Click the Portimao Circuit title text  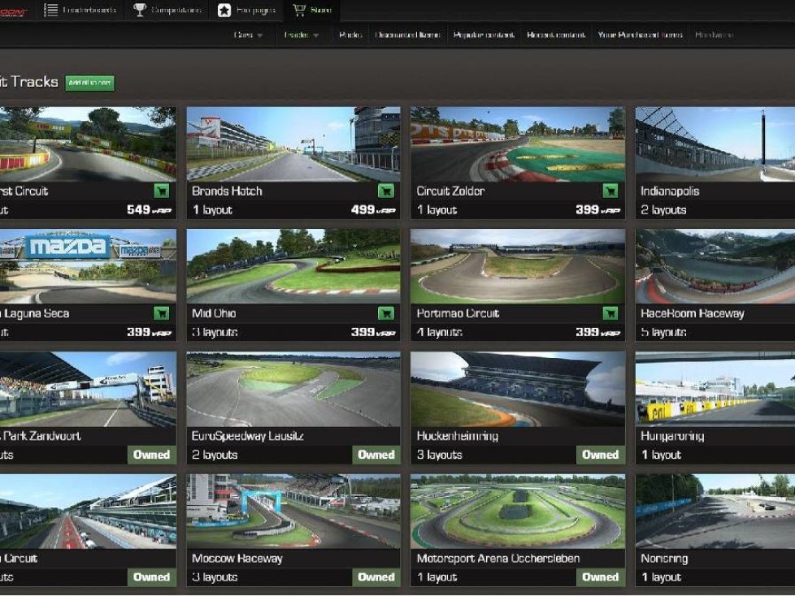458,313
